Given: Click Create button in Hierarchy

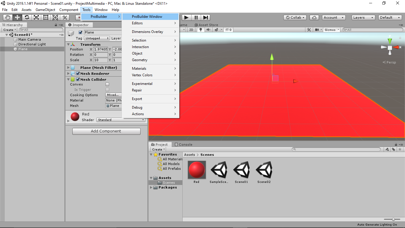Looking at the screenshot, I should (x=9, y=30).
